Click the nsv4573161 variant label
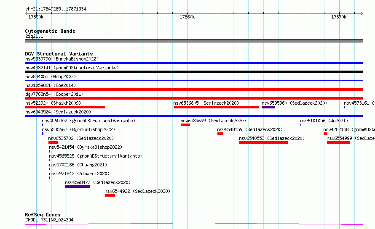Image resolution: width=375 pixels, height=229 pixels. [359, 103]
